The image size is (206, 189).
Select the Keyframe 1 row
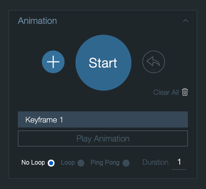103,119
